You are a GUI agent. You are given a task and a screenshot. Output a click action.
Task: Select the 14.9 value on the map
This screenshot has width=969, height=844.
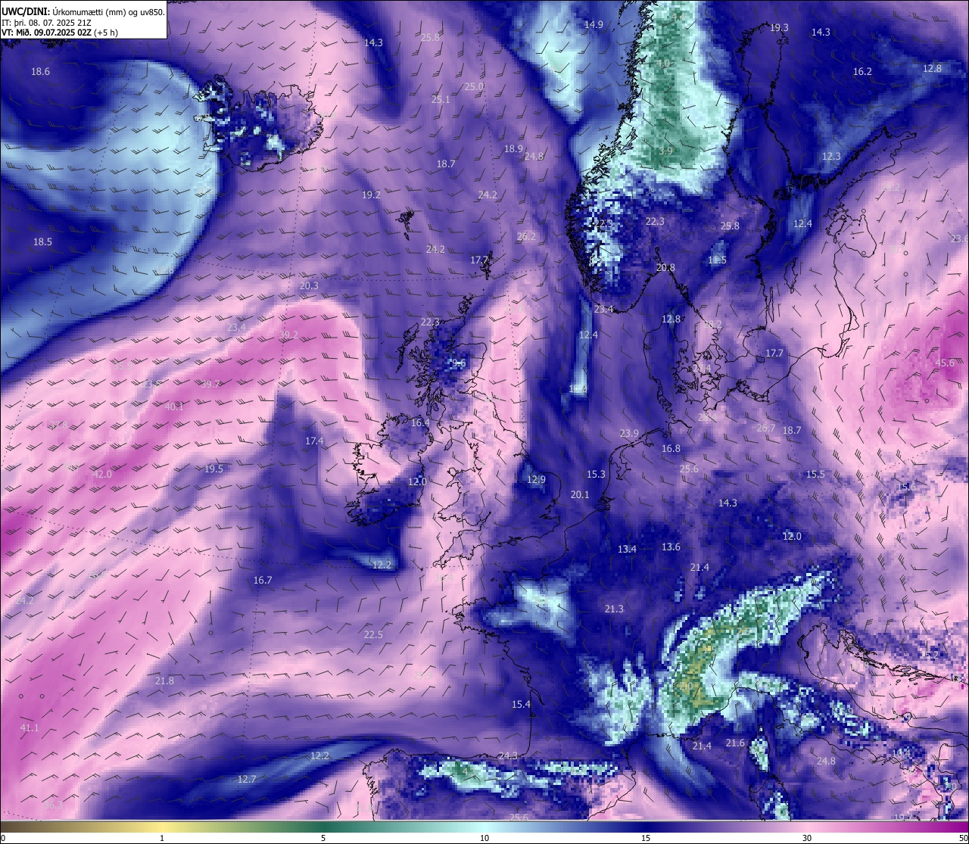click(x=594, y=25)
